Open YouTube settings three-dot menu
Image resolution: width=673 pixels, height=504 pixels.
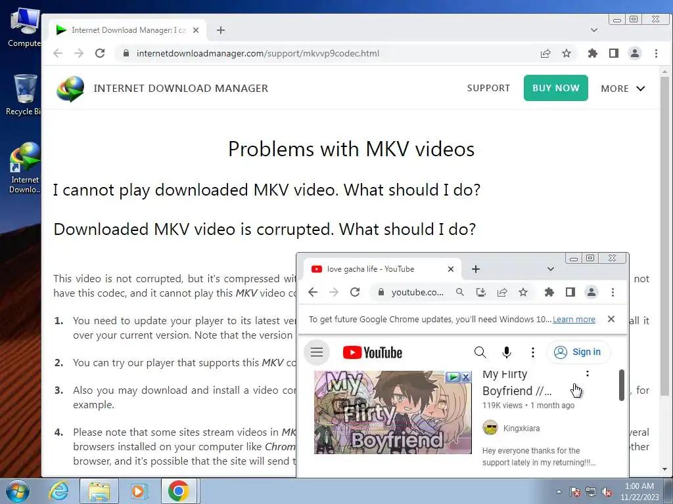532,352
